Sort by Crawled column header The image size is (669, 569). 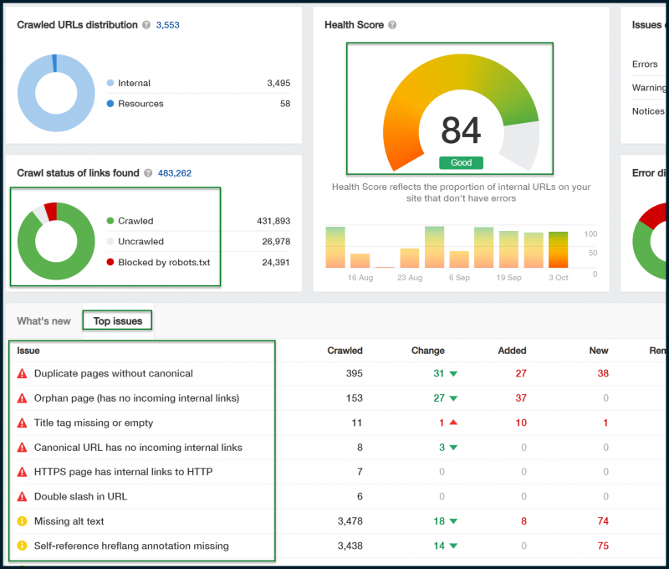345,351
